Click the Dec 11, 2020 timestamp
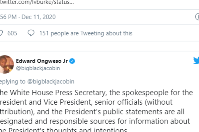This screenshot has width=199, height=132. point(38,17)
